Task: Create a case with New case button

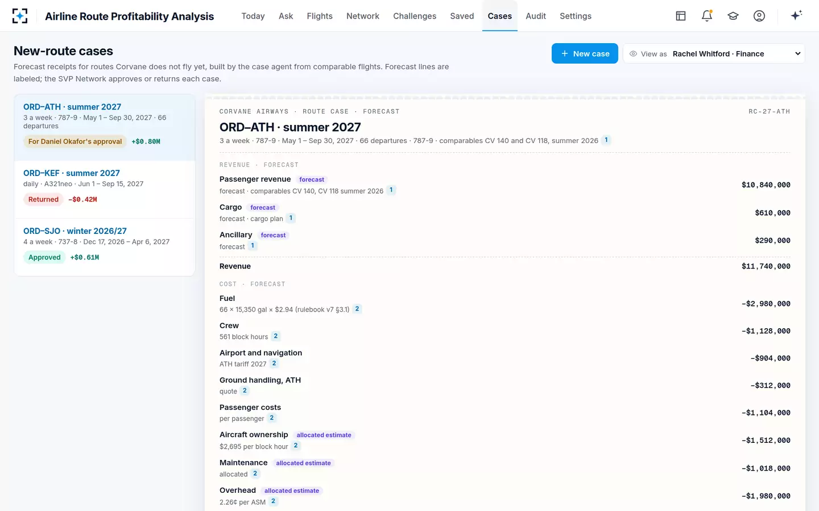Action: (585, 53)
